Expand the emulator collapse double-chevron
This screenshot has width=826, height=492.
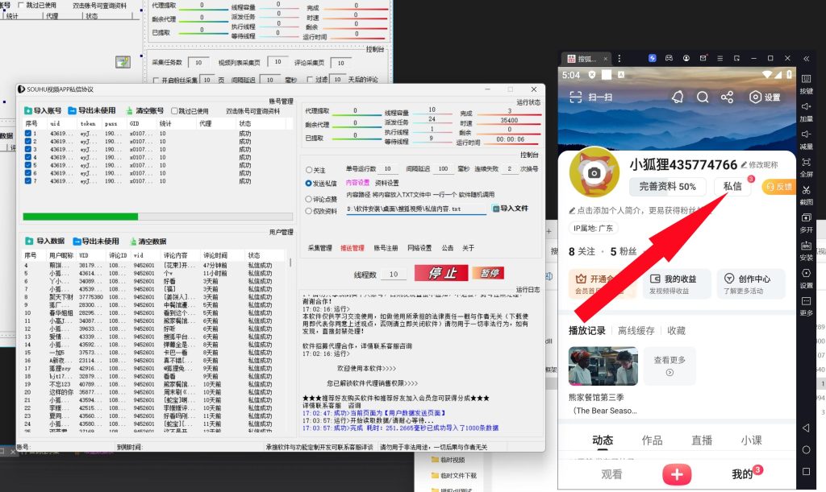(806, 59)
